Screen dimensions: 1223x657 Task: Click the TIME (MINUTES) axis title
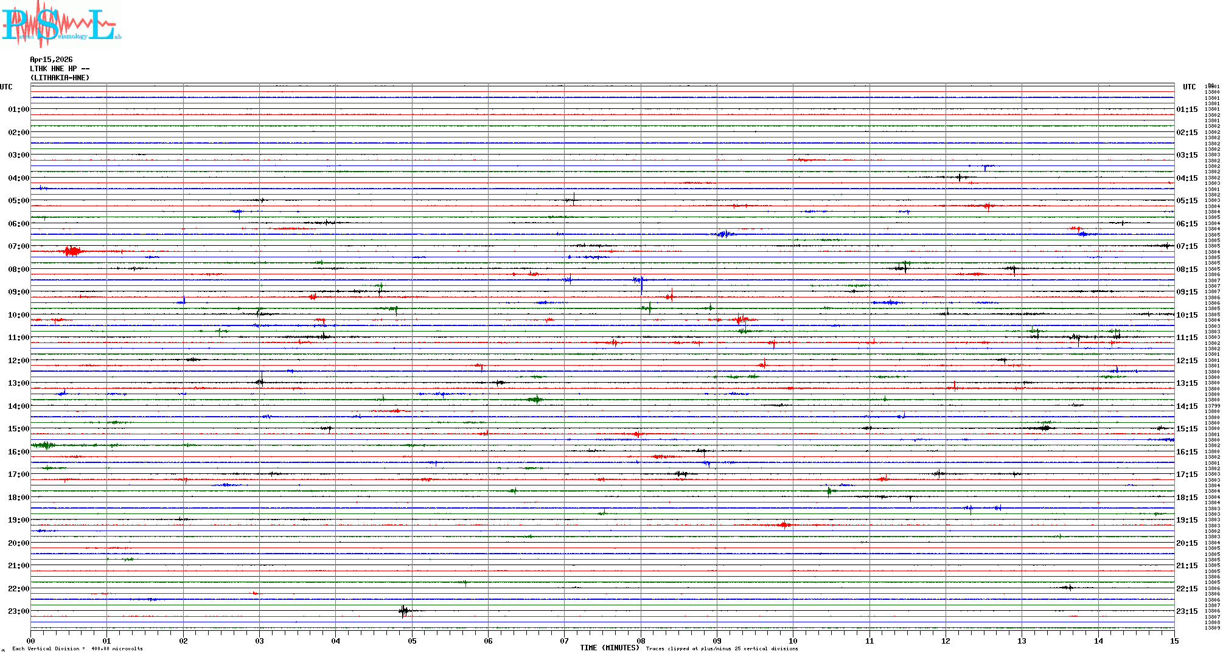(x=609, y=648)
